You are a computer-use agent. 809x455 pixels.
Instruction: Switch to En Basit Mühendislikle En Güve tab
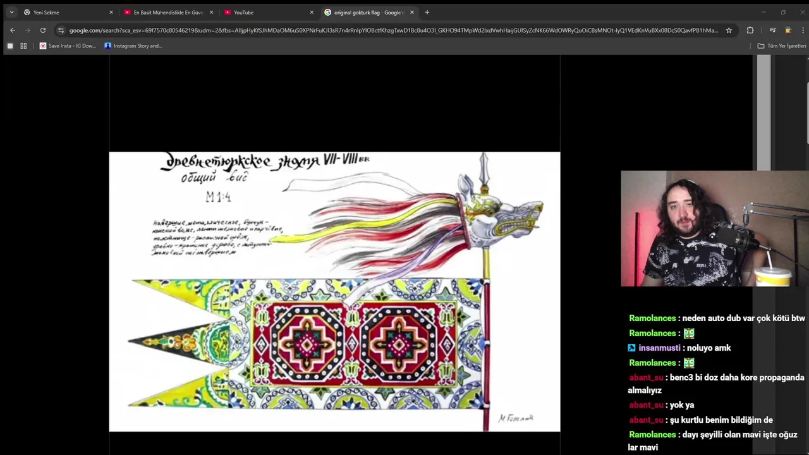168,12
